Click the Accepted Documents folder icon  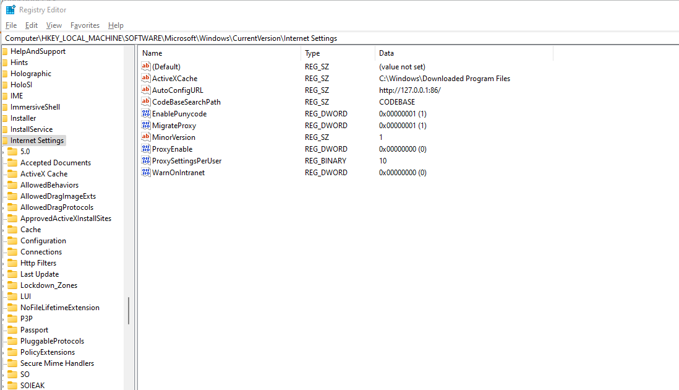coord(12,162)
